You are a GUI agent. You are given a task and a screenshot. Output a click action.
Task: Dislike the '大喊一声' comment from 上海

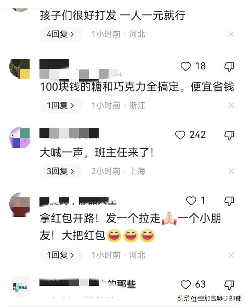(229, 135)
